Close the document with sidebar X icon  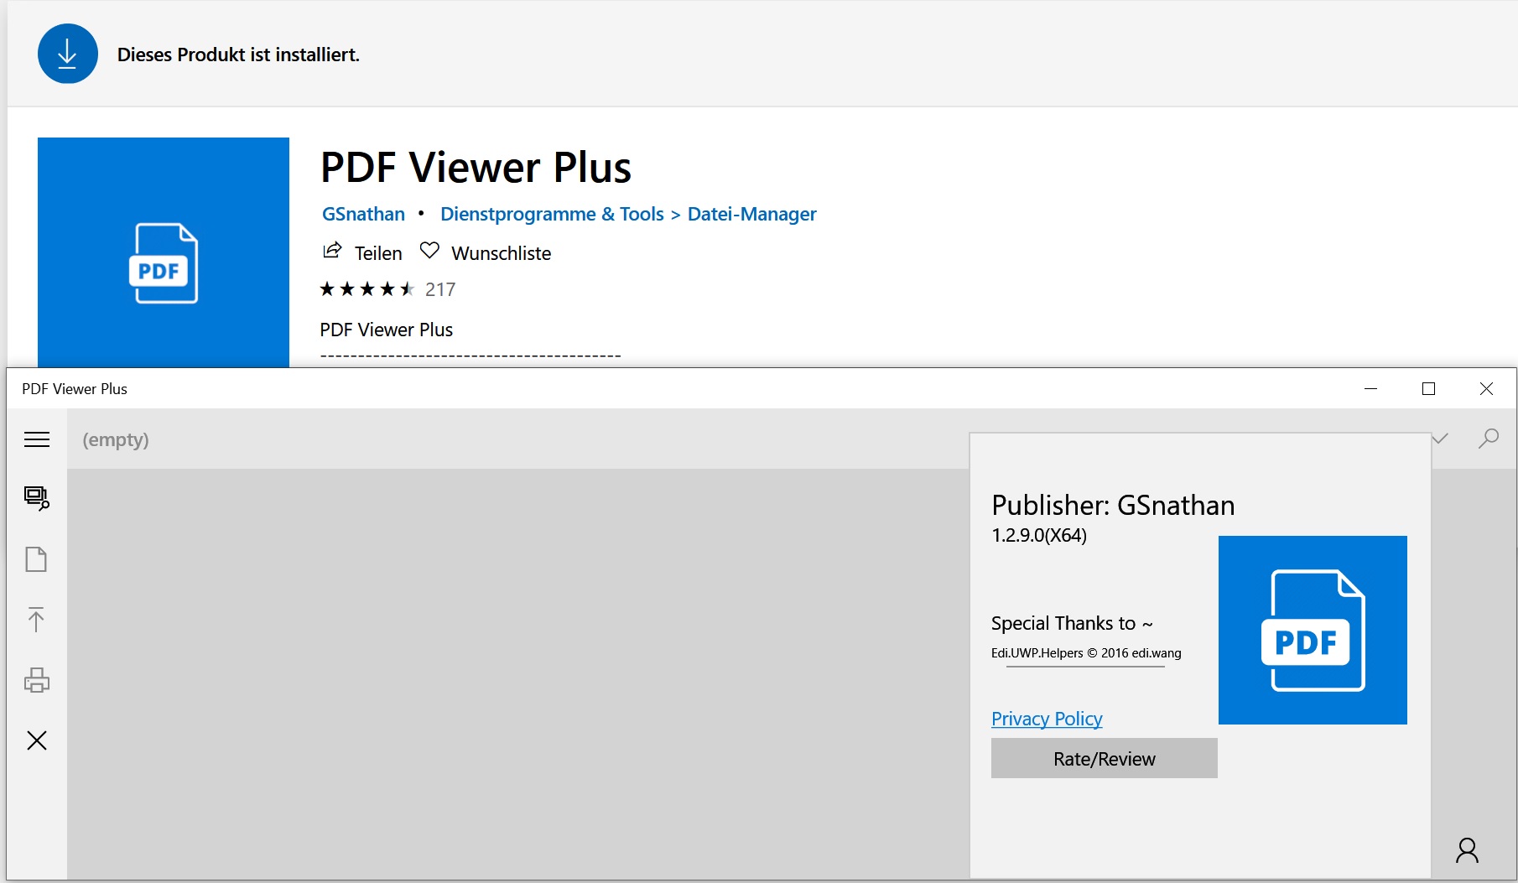pyautogui.click(x=37, y=740)
